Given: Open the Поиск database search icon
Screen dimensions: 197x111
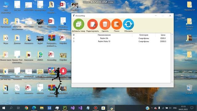Looking at the screenshot, I should coord(117,24).
